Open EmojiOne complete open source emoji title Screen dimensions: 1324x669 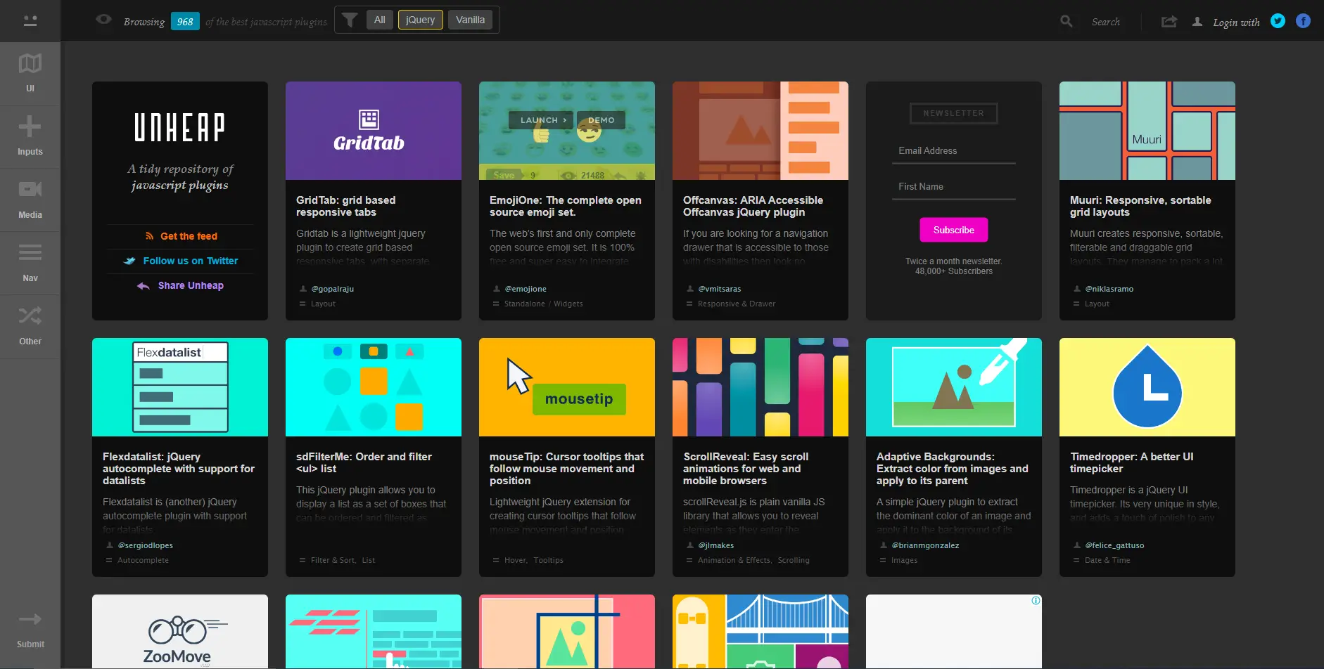[x=566, y=206]
